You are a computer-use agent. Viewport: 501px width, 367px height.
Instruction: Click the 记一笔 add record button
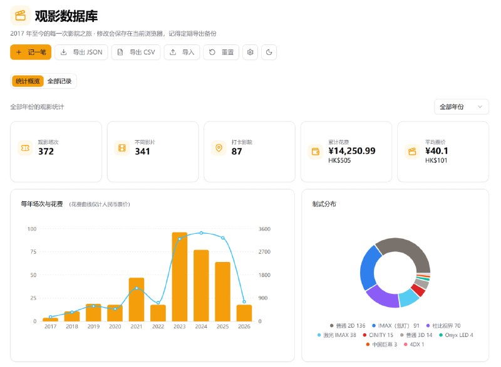tap(31, 52)
